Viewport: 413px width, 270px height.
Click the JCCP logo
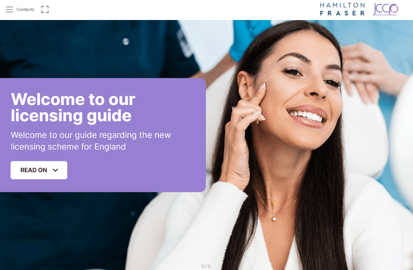coord(386,9)
